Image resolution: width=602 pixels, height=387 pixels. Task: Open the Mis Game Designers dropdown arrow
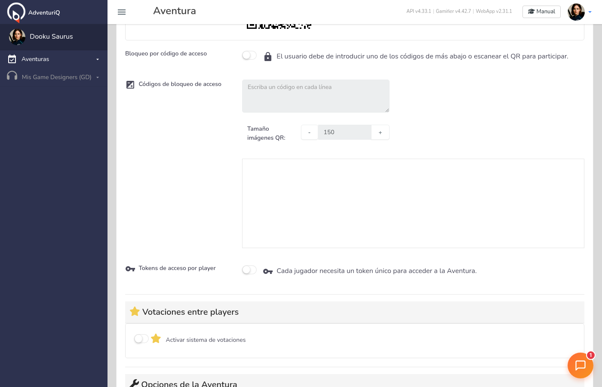98,77
